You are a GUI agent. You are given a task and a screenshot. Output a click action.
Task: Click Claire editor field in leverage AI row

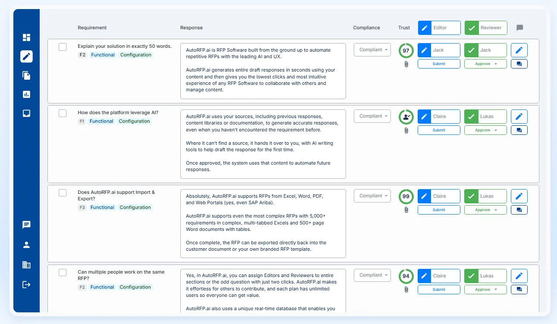(x=439, y=116)
